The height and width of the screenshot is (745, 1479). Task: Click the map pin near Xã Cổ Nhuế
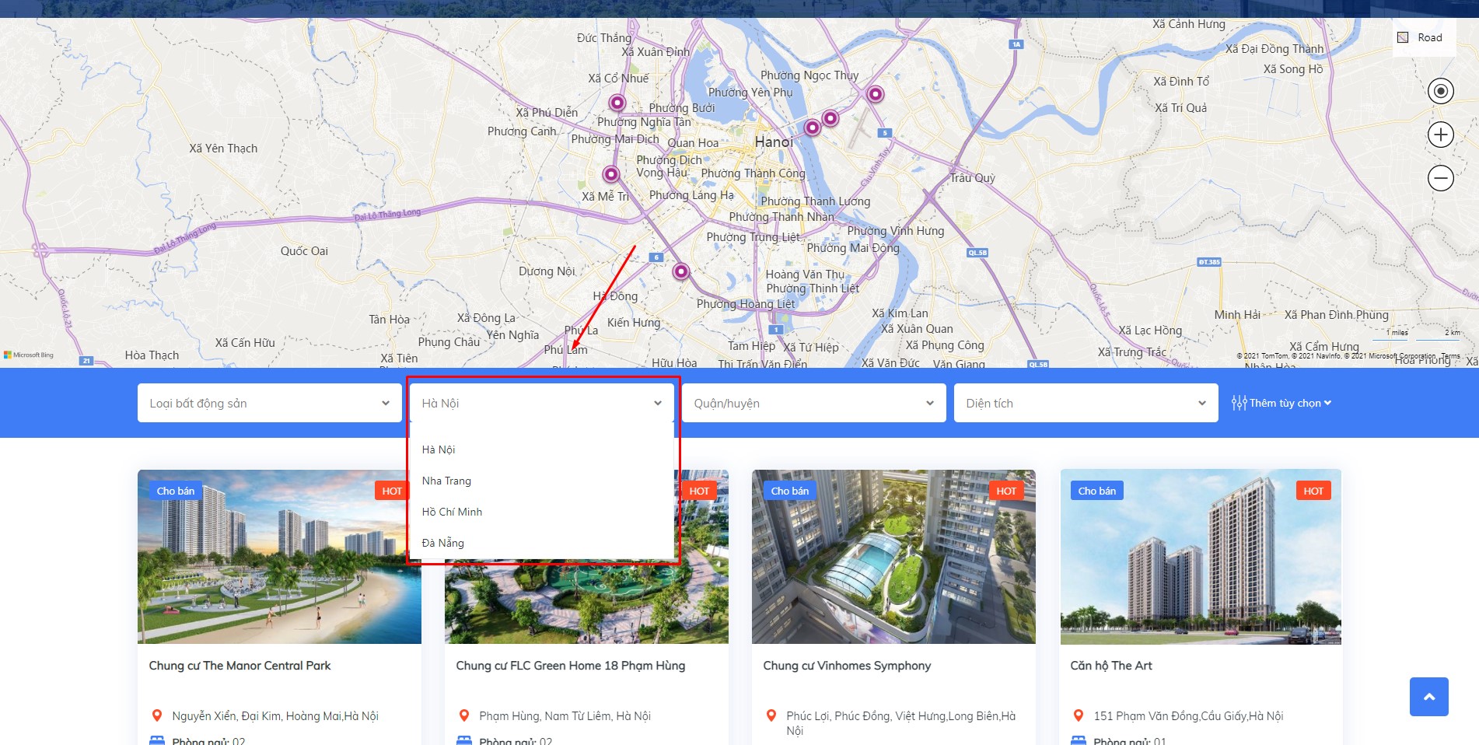coord(617,103)
